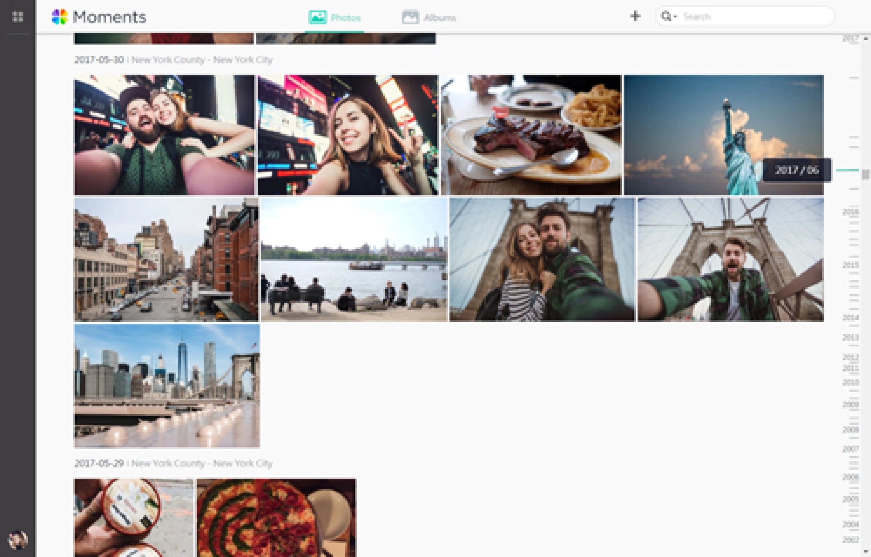
Task: Click the Photos tab icon
Action: pyautogui.click(x=317, y=17)
